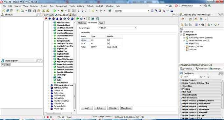The image size is (224, 120).
Task: Expand the Build Configurations (Release) node
Action: 184,37
